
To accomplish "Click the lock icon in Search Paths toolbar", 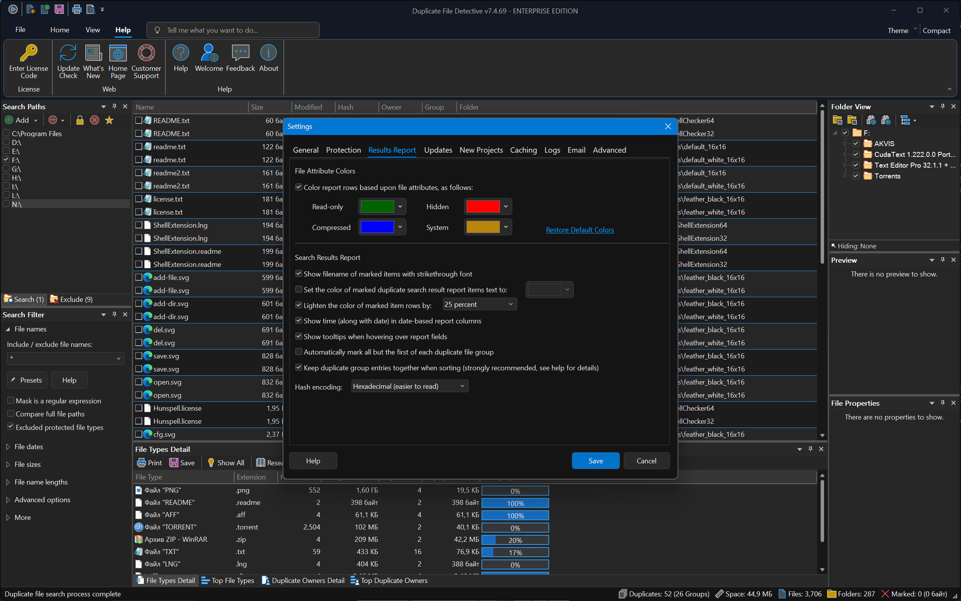I will click(x=80, y=120).
